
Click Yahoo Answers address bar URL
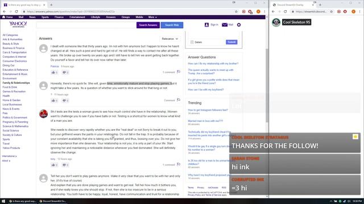(x=71, y=11)
